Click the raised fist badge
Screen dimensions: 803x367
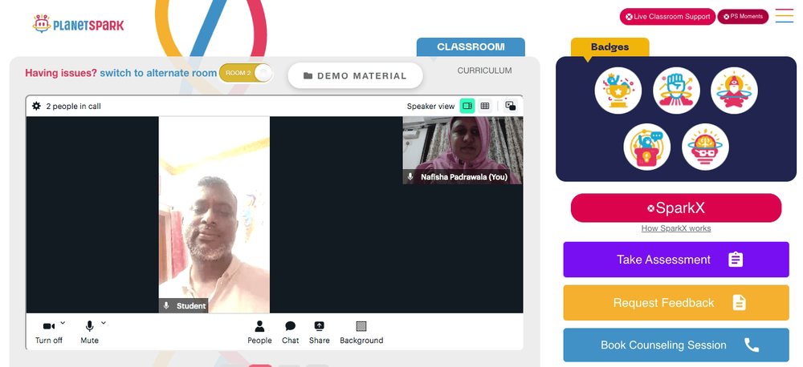click(x=676, y=91)
